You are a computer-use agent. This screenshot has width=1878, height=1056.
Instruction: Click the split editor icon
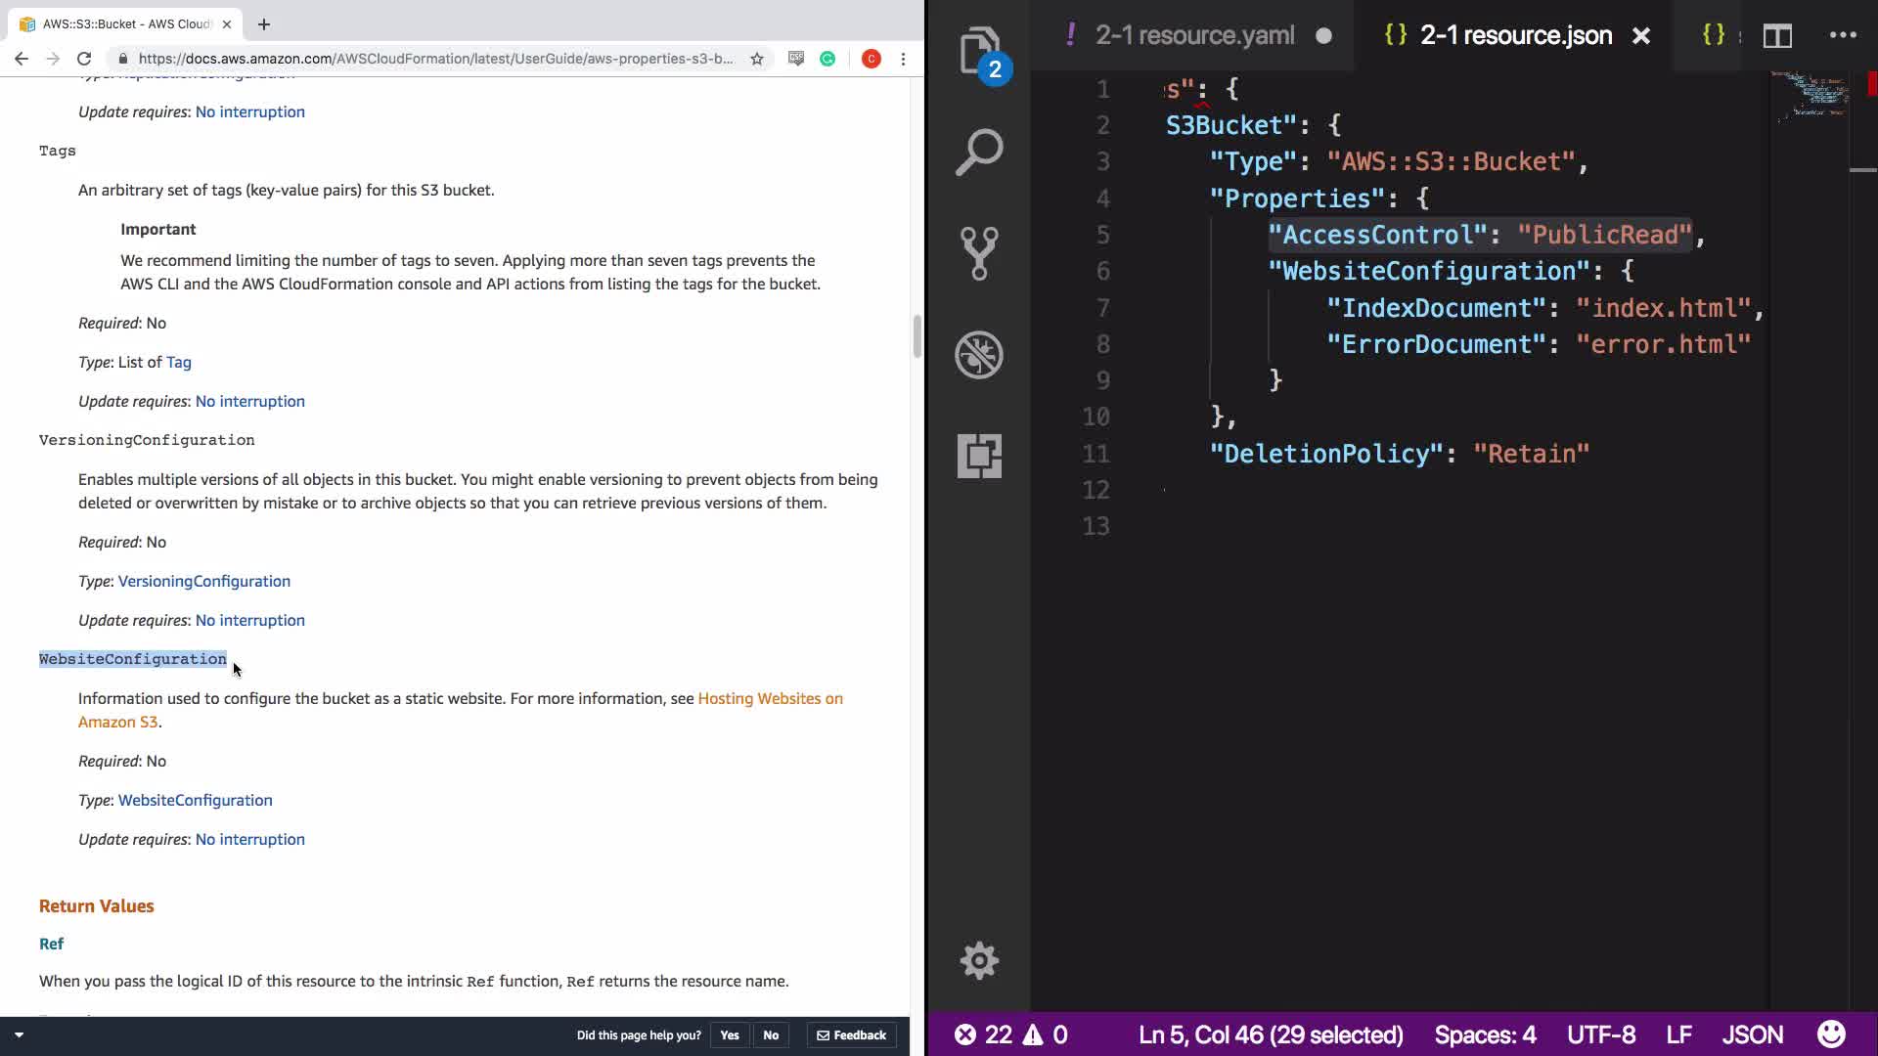tap(1777, 36)
